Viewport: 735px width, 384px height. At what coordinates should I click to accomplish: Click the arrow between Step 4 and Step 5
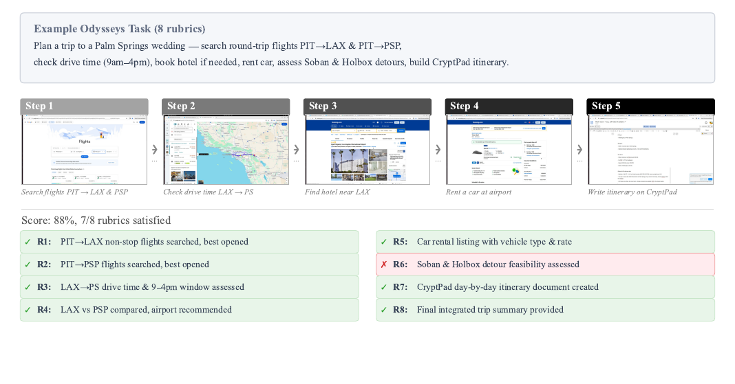click(x=580, y=149)
